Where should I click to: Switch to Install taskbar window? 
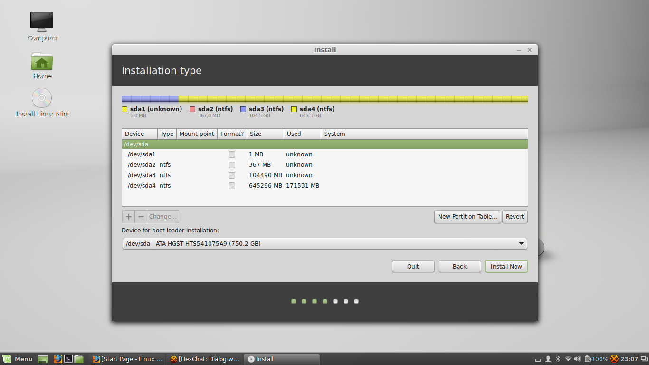coord(282,359)
